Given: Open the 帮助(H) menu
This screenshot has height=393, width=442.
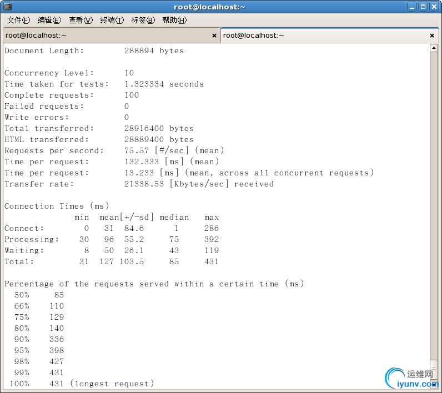Looking at the screenshot, I should point(174,20).
